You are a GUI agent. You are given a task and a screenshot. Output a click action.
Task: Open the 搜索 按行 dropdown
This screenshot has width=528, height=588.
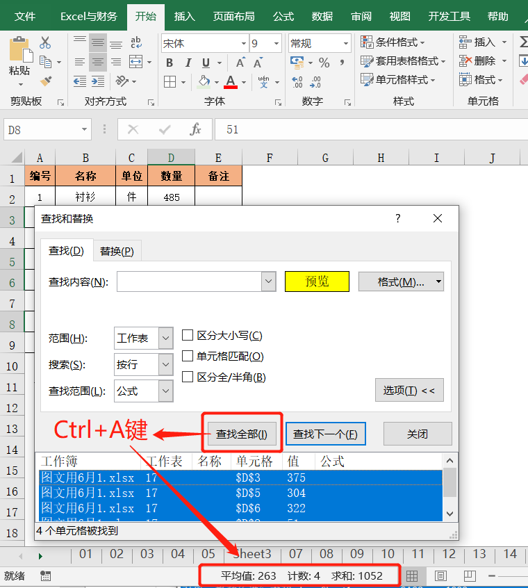165,364
